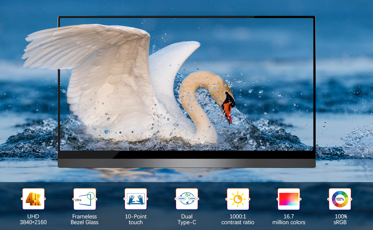Select the Frameless Bezel Glass icon
This screenshot has height=230, width=373.
pyautogui.click(x=85, y=199)
